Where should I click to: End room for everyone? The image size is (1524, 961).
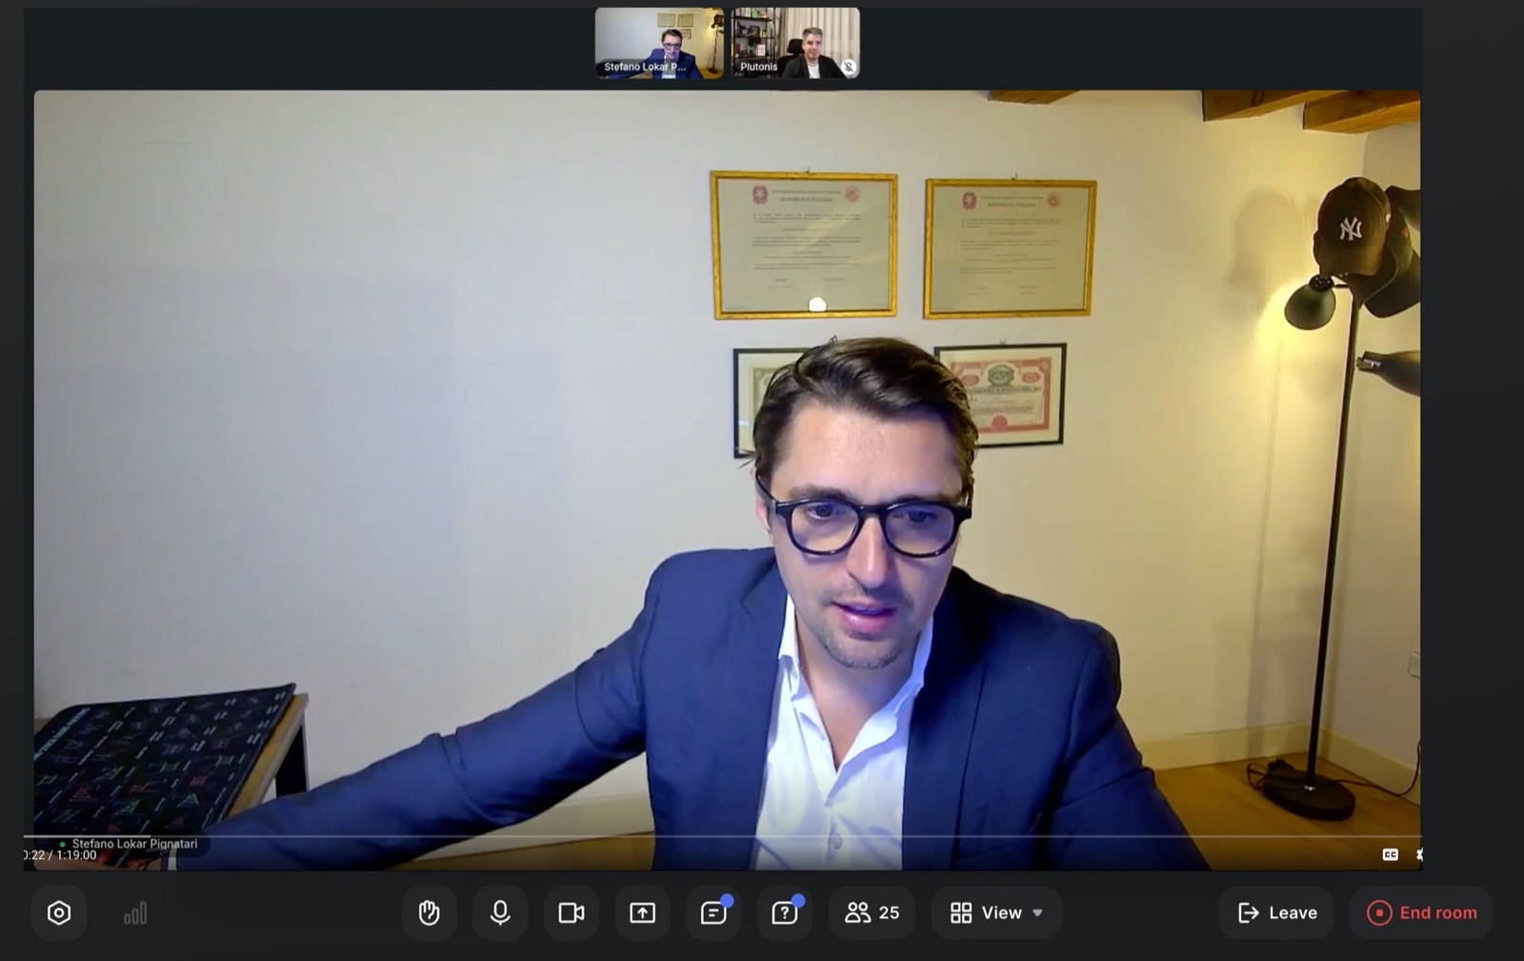(x=1421, y=912)
